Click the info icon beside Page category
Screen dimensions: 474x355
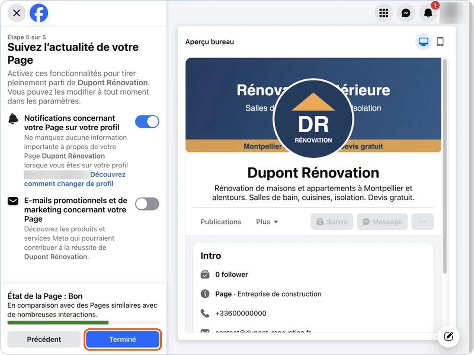point(205,294)
